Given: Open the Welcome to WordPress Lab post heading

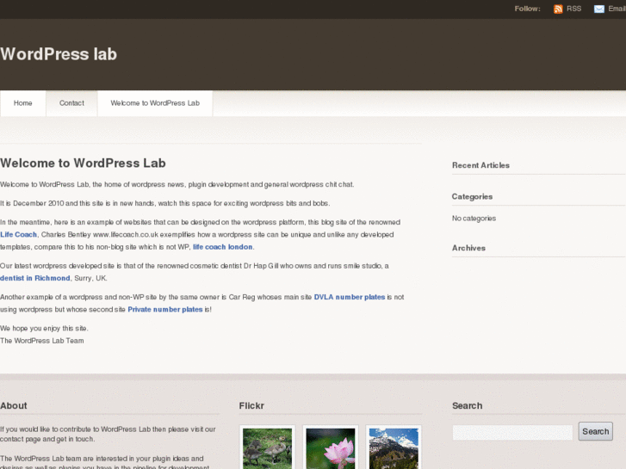Looking at the screenshot, I should point(83,164).
